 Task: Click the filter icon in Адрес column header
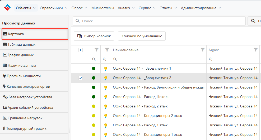[x=255, y=50]
